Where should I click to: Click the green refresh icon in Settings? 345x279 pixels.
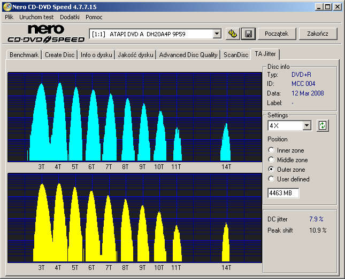[323, 125]
